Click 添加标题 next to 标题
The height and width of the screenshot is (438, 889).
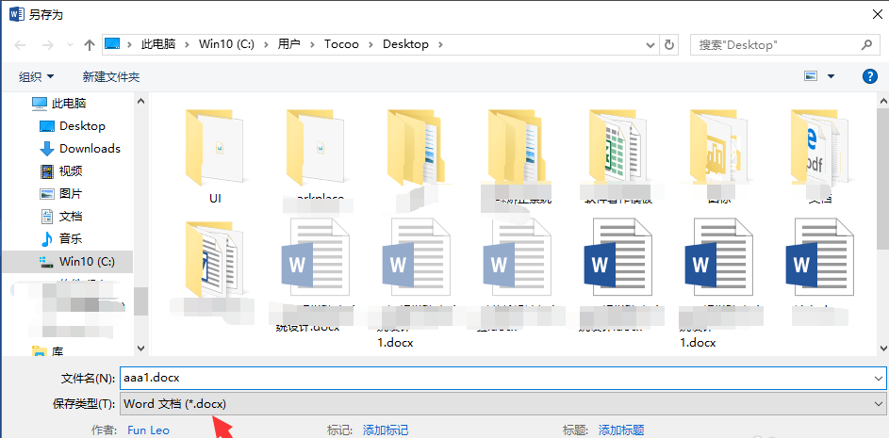click(x=621, y=430)
